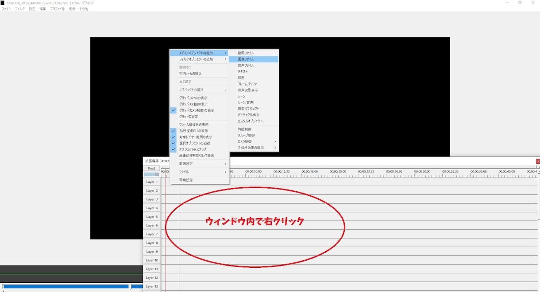
Task: Select 音声波形表示 in submenu
Action: (253, 90)
